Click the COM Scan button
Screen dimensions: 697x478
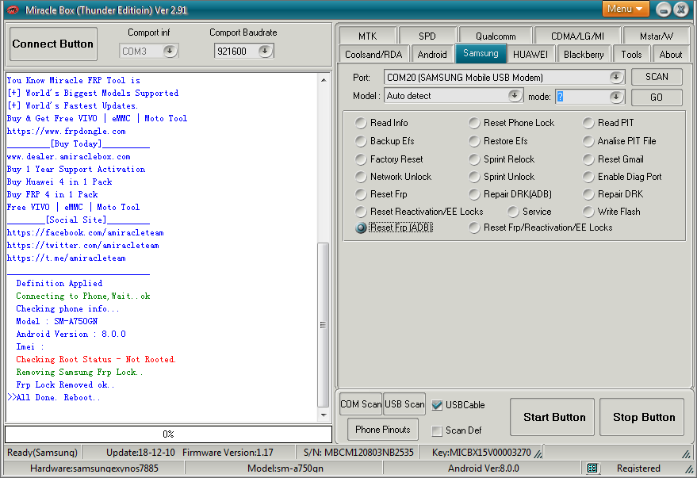[361, 404]
